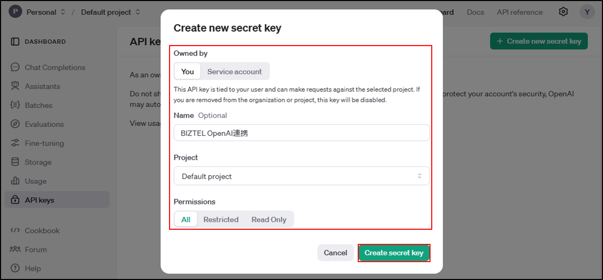Viewport: 603px width, 280px height.
Task: Click the Storage database icon
Action: click(15, 162)
